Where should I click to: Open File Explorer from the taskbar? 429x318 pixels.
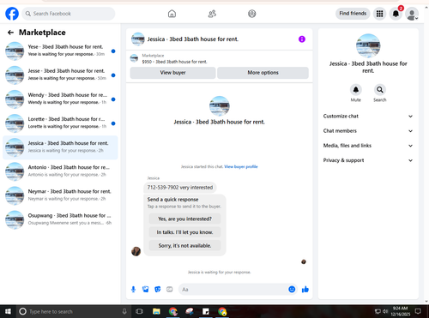pyautogui.click(x=156, y=311)
